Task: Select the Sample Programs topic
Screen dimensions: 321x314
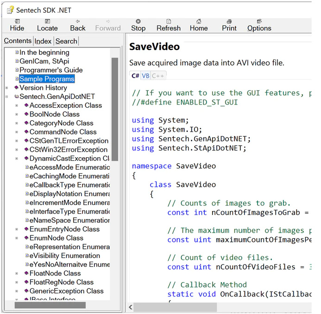Action: 47,79
